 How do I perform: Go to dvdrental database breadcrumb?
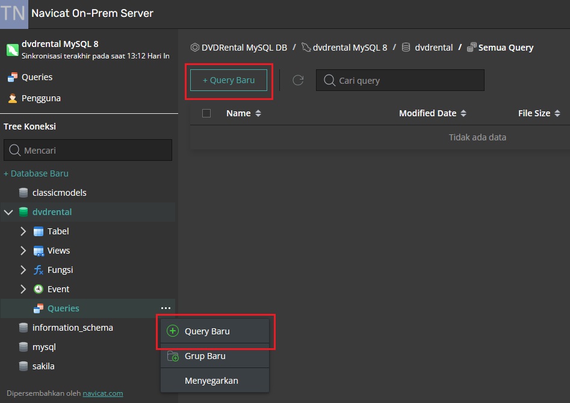coord(434,48)
